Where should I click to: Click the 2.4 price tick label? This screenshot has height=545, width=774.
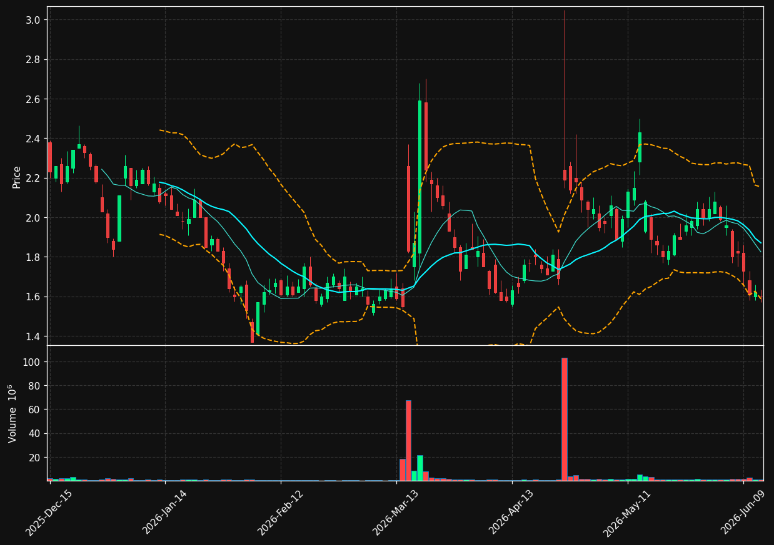[x=33, y=139]
